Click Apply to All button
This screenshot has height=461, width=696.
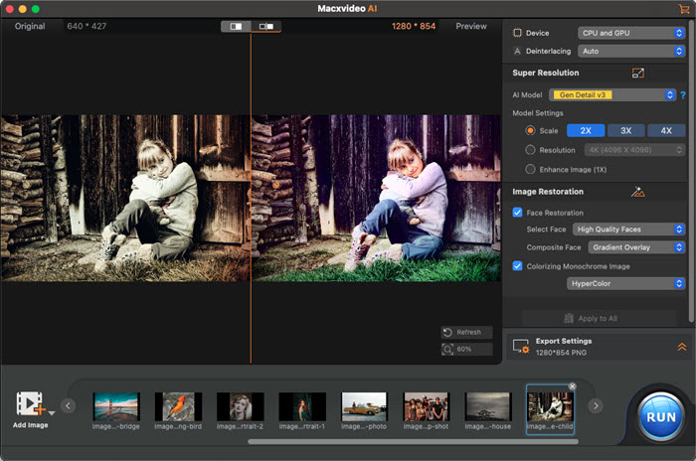click(x=599, y=318)
